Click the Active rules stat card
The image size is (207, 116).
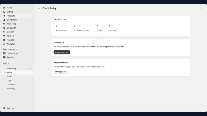[61, 28]
